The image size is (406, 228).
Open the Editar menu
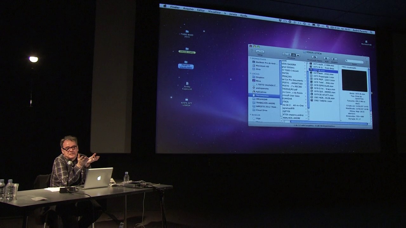(x=201, y=10)
